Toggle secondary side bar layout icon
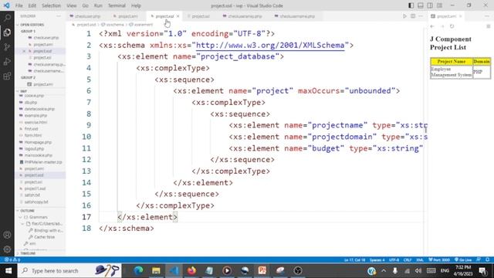Image resolution: width=494 pixels, height=278 pixels. pos(430,5)
